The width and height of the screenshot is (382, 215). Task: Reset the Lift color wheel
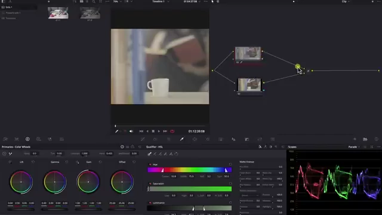(33, 162)
